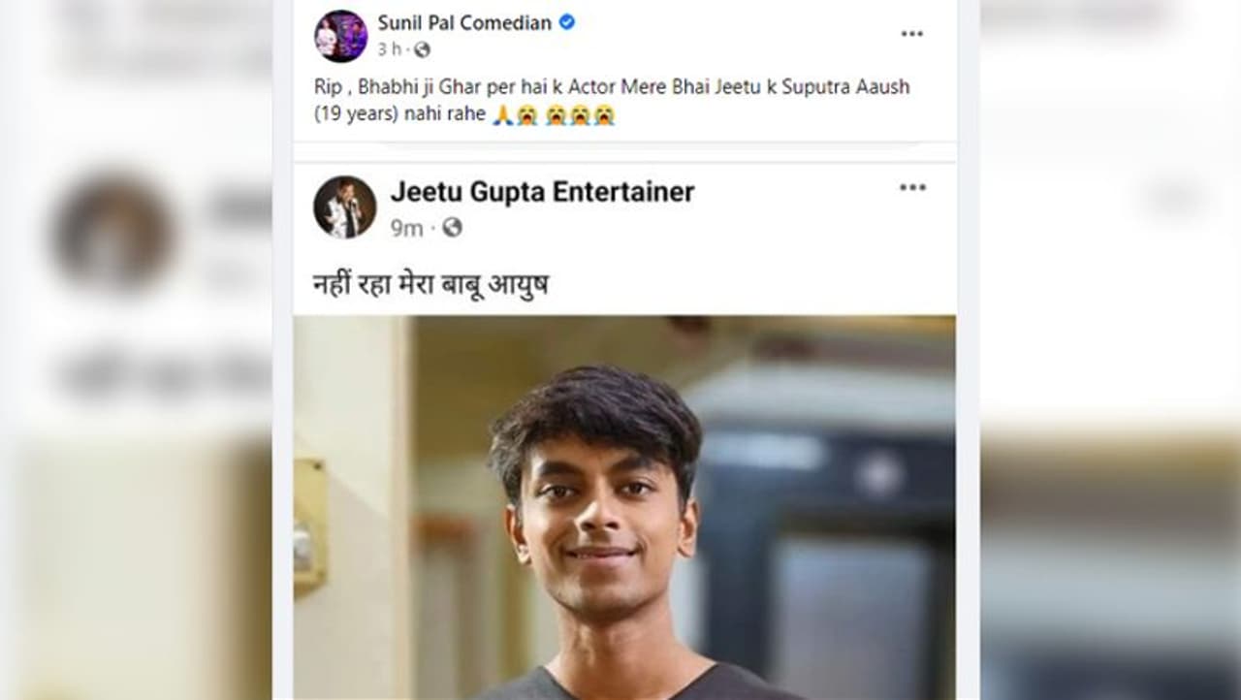Open three-dot options menu on Jeetu Gupta's post
1241x700 pixels.
point(912,188)
